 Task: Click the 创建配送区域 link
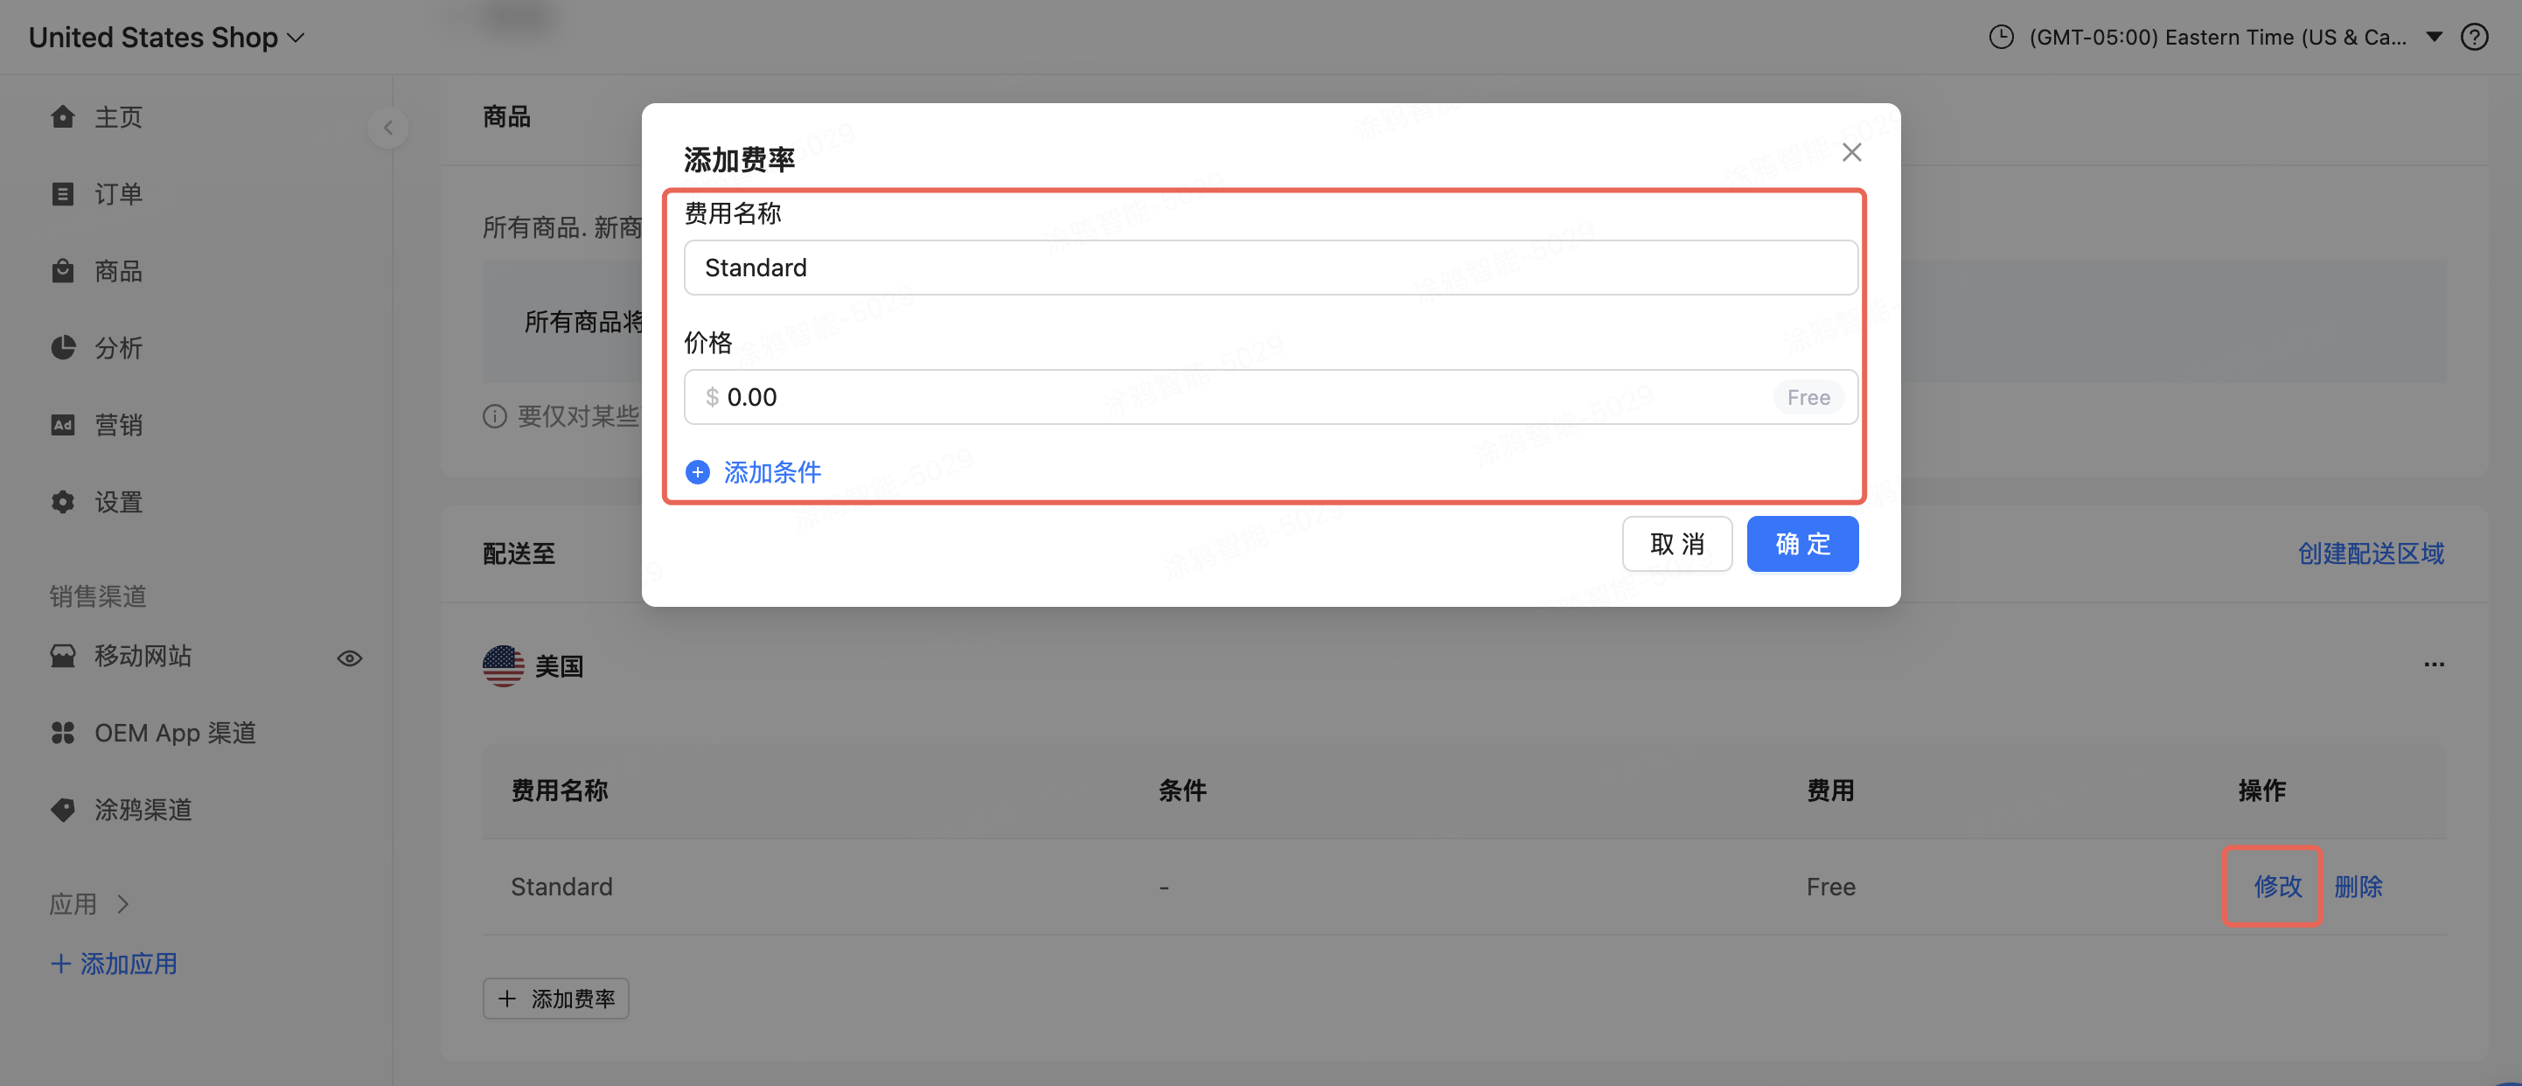2370,553
